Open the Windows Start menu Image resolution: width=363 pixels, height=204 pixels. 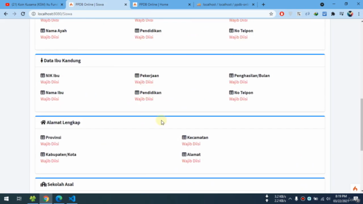point(6,199)
